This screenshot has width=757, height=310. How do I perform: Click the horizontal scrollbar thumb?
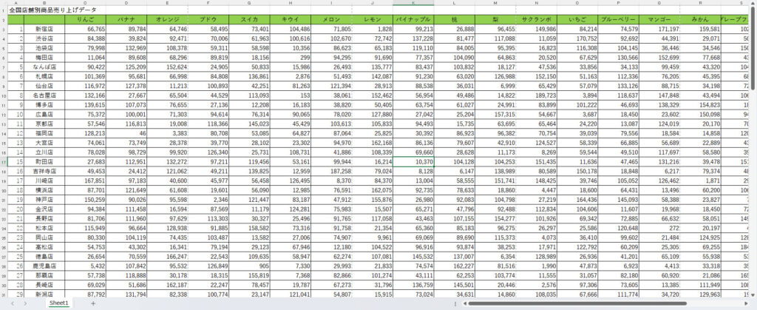pyautogui.click(x=577, y=303)
